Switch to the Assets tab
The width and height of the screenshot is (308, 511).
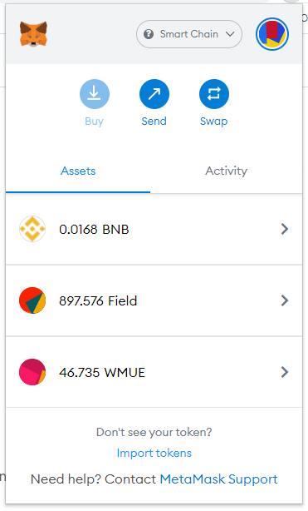coord(78,171)
